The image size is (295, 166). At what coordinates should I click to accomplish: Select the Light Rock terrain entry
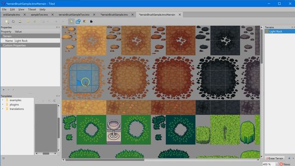click(x=280, y=31)
